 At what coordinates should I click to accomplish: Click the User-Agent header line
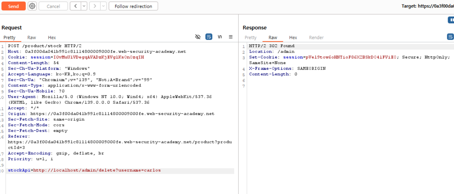110,99
